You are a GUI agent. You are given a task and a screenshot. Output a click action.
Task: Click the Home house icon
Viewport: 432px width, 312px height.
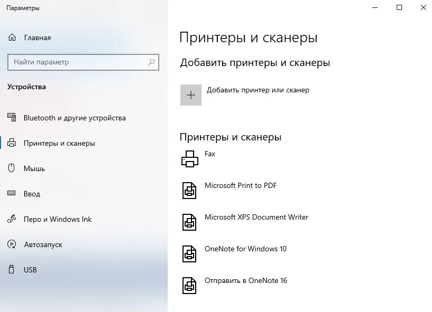(x=12, y=37)
